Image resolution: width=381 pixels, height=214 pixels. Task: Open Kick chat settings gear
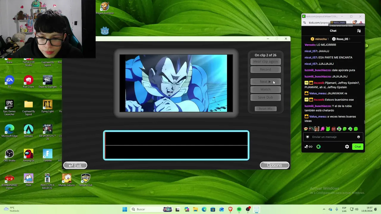click(x=347, y=147)
